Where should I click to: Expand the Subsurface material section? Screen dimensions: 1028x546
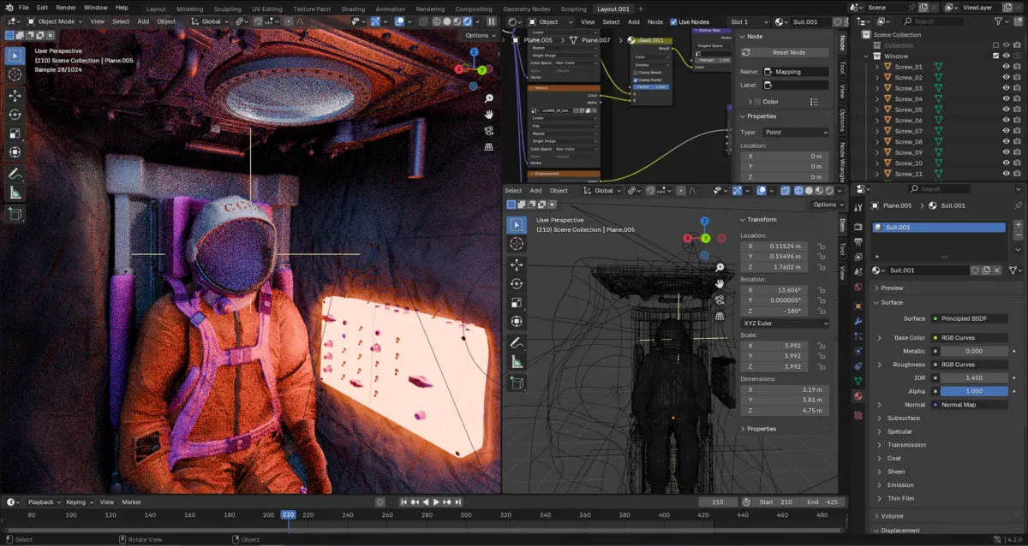click(x=904, y=418)
